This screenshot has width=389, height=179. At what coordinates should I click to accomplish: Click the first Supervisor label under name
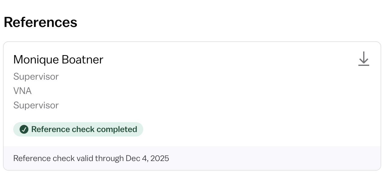36,77
